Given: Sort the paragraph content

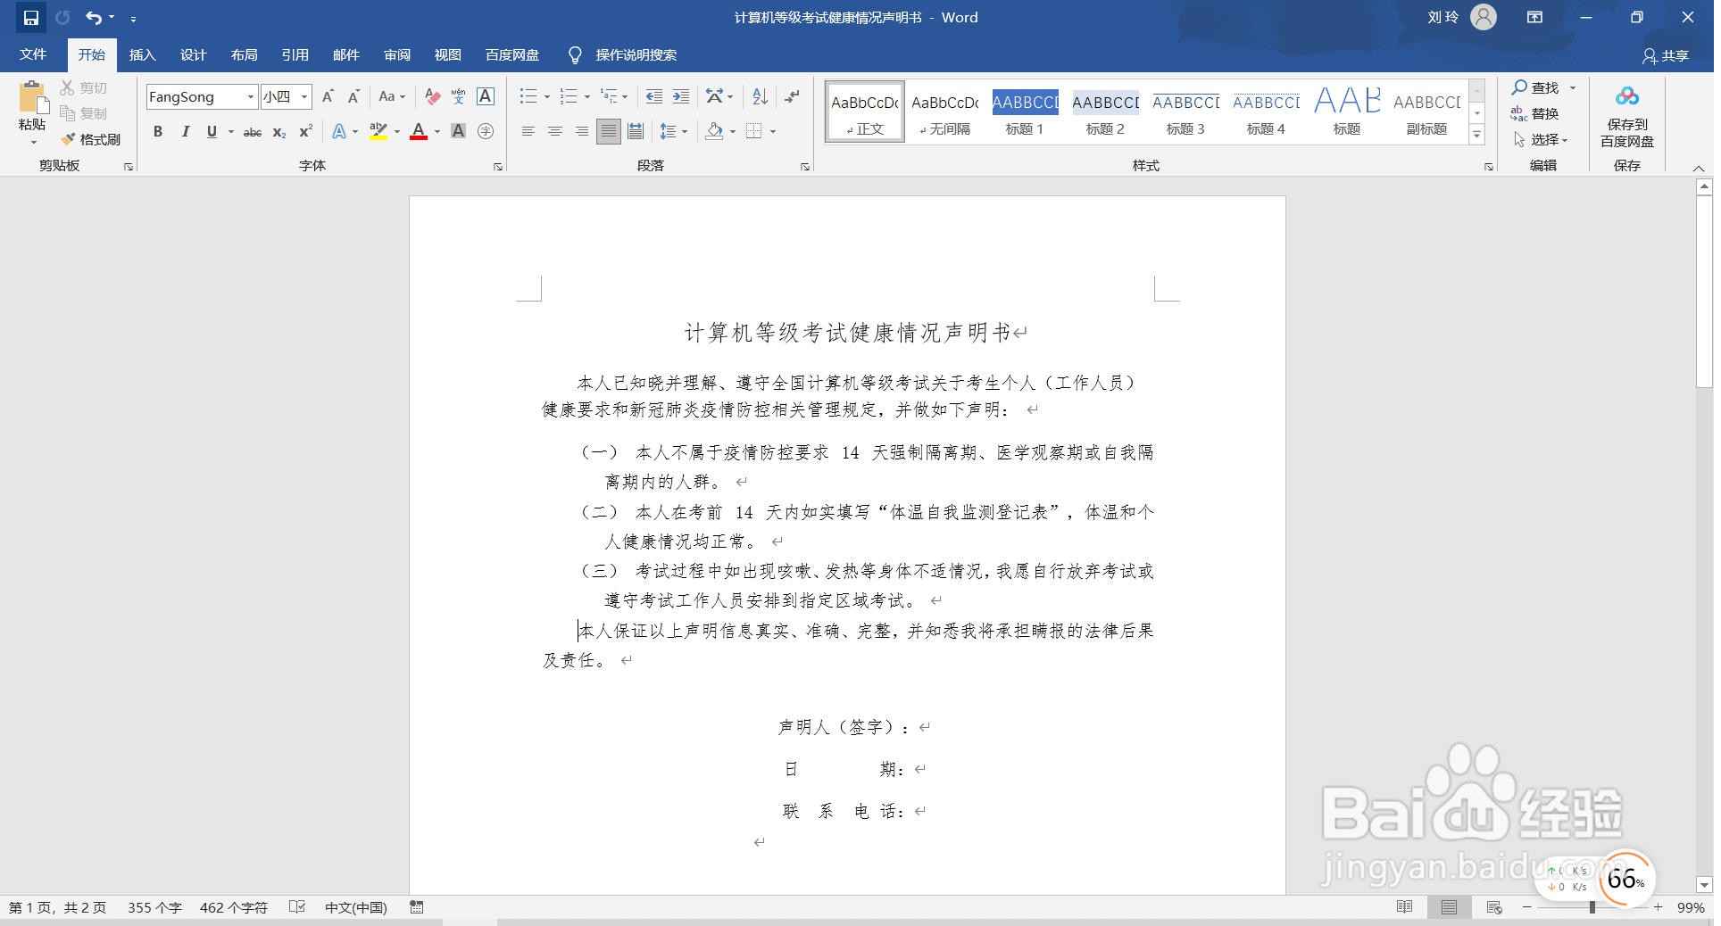Looking at the screenshot, I should [x=760, y=96].
